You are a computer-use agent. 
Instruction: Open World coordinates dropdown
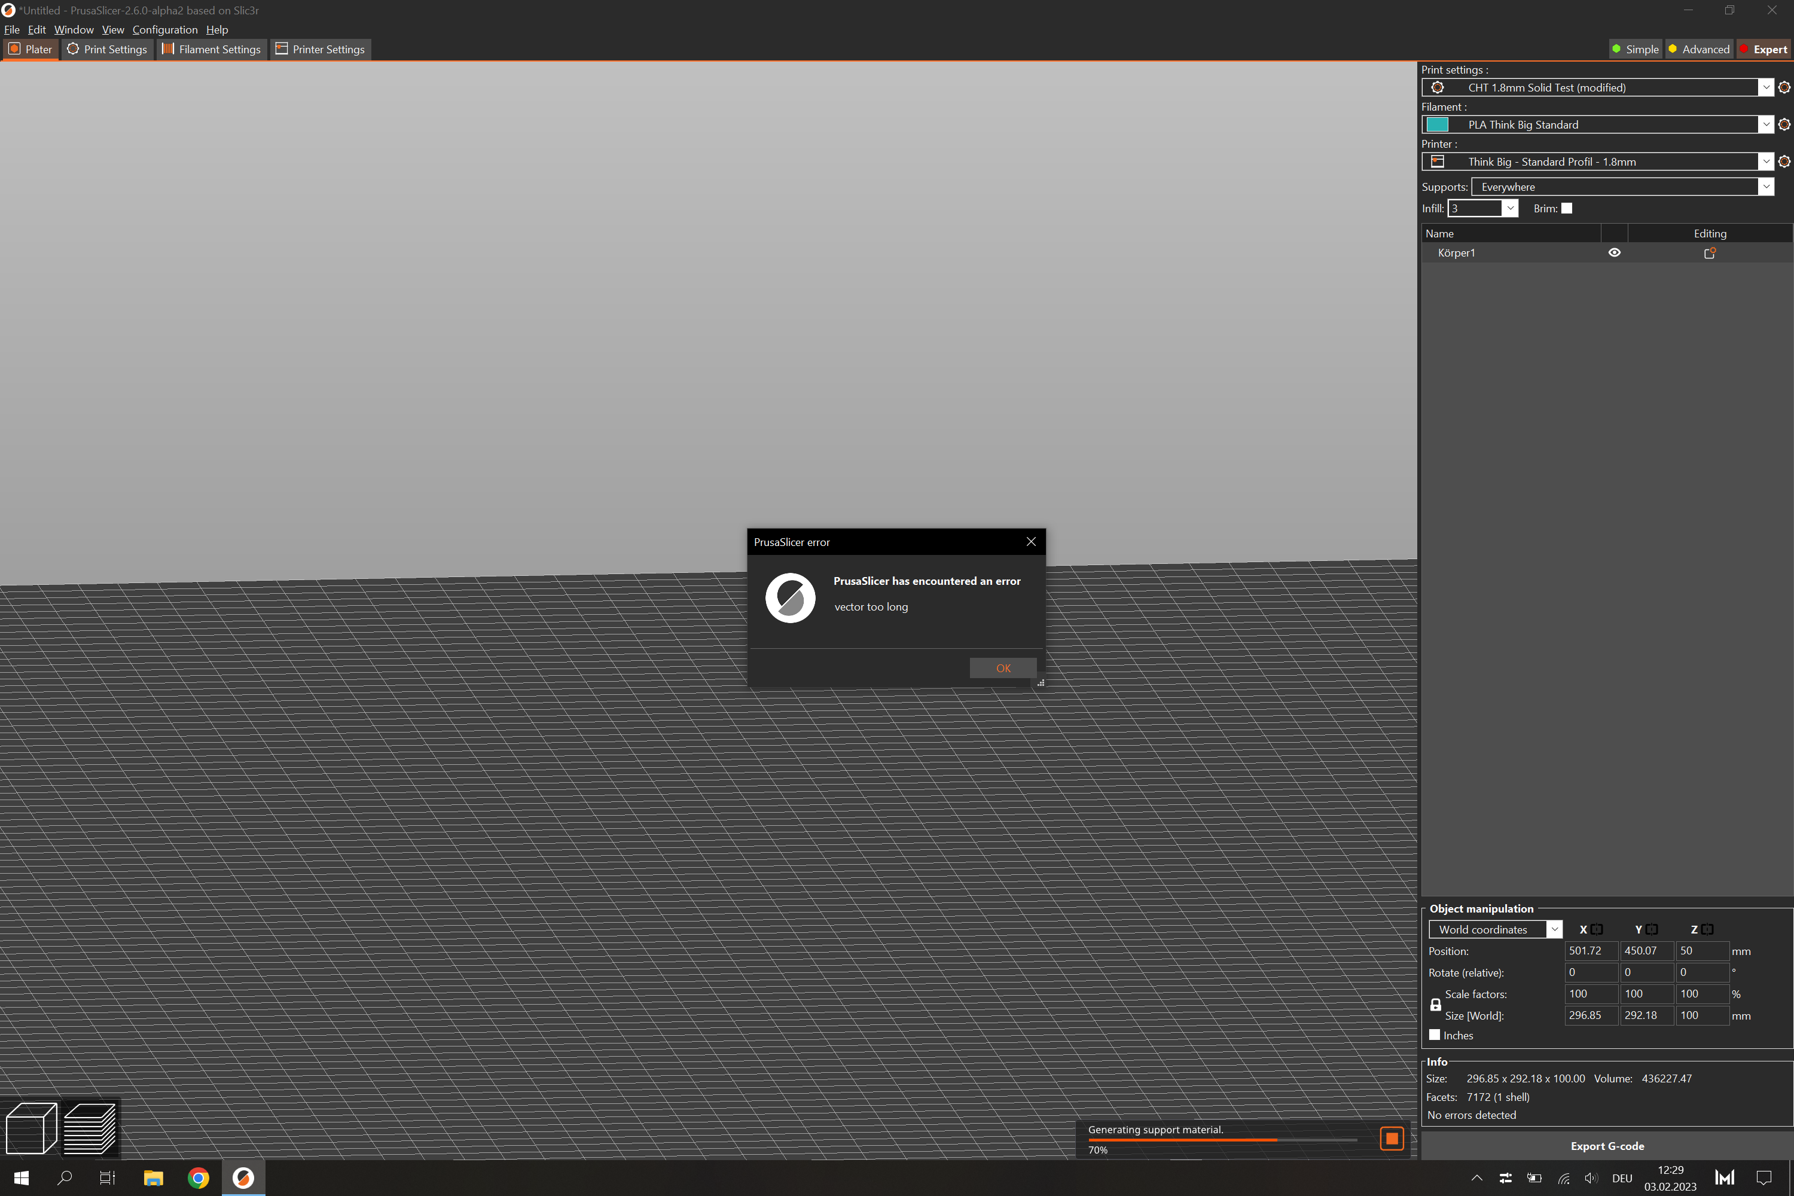1495,929
